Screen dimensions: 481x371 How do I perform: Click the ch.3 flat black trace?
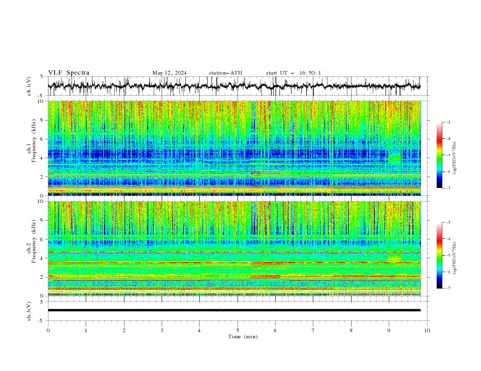point(234,310)
